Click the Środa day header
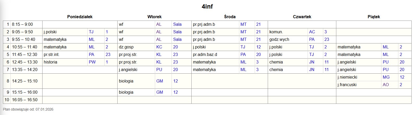The image size is (414, 115). pos(230,17)
